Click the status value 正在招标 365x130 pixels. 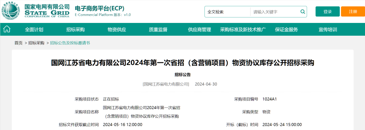111,99
